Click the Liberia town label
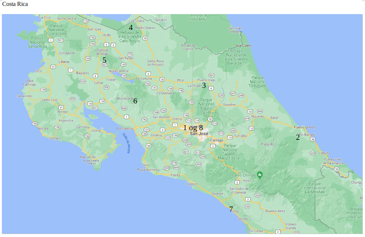 64,62
